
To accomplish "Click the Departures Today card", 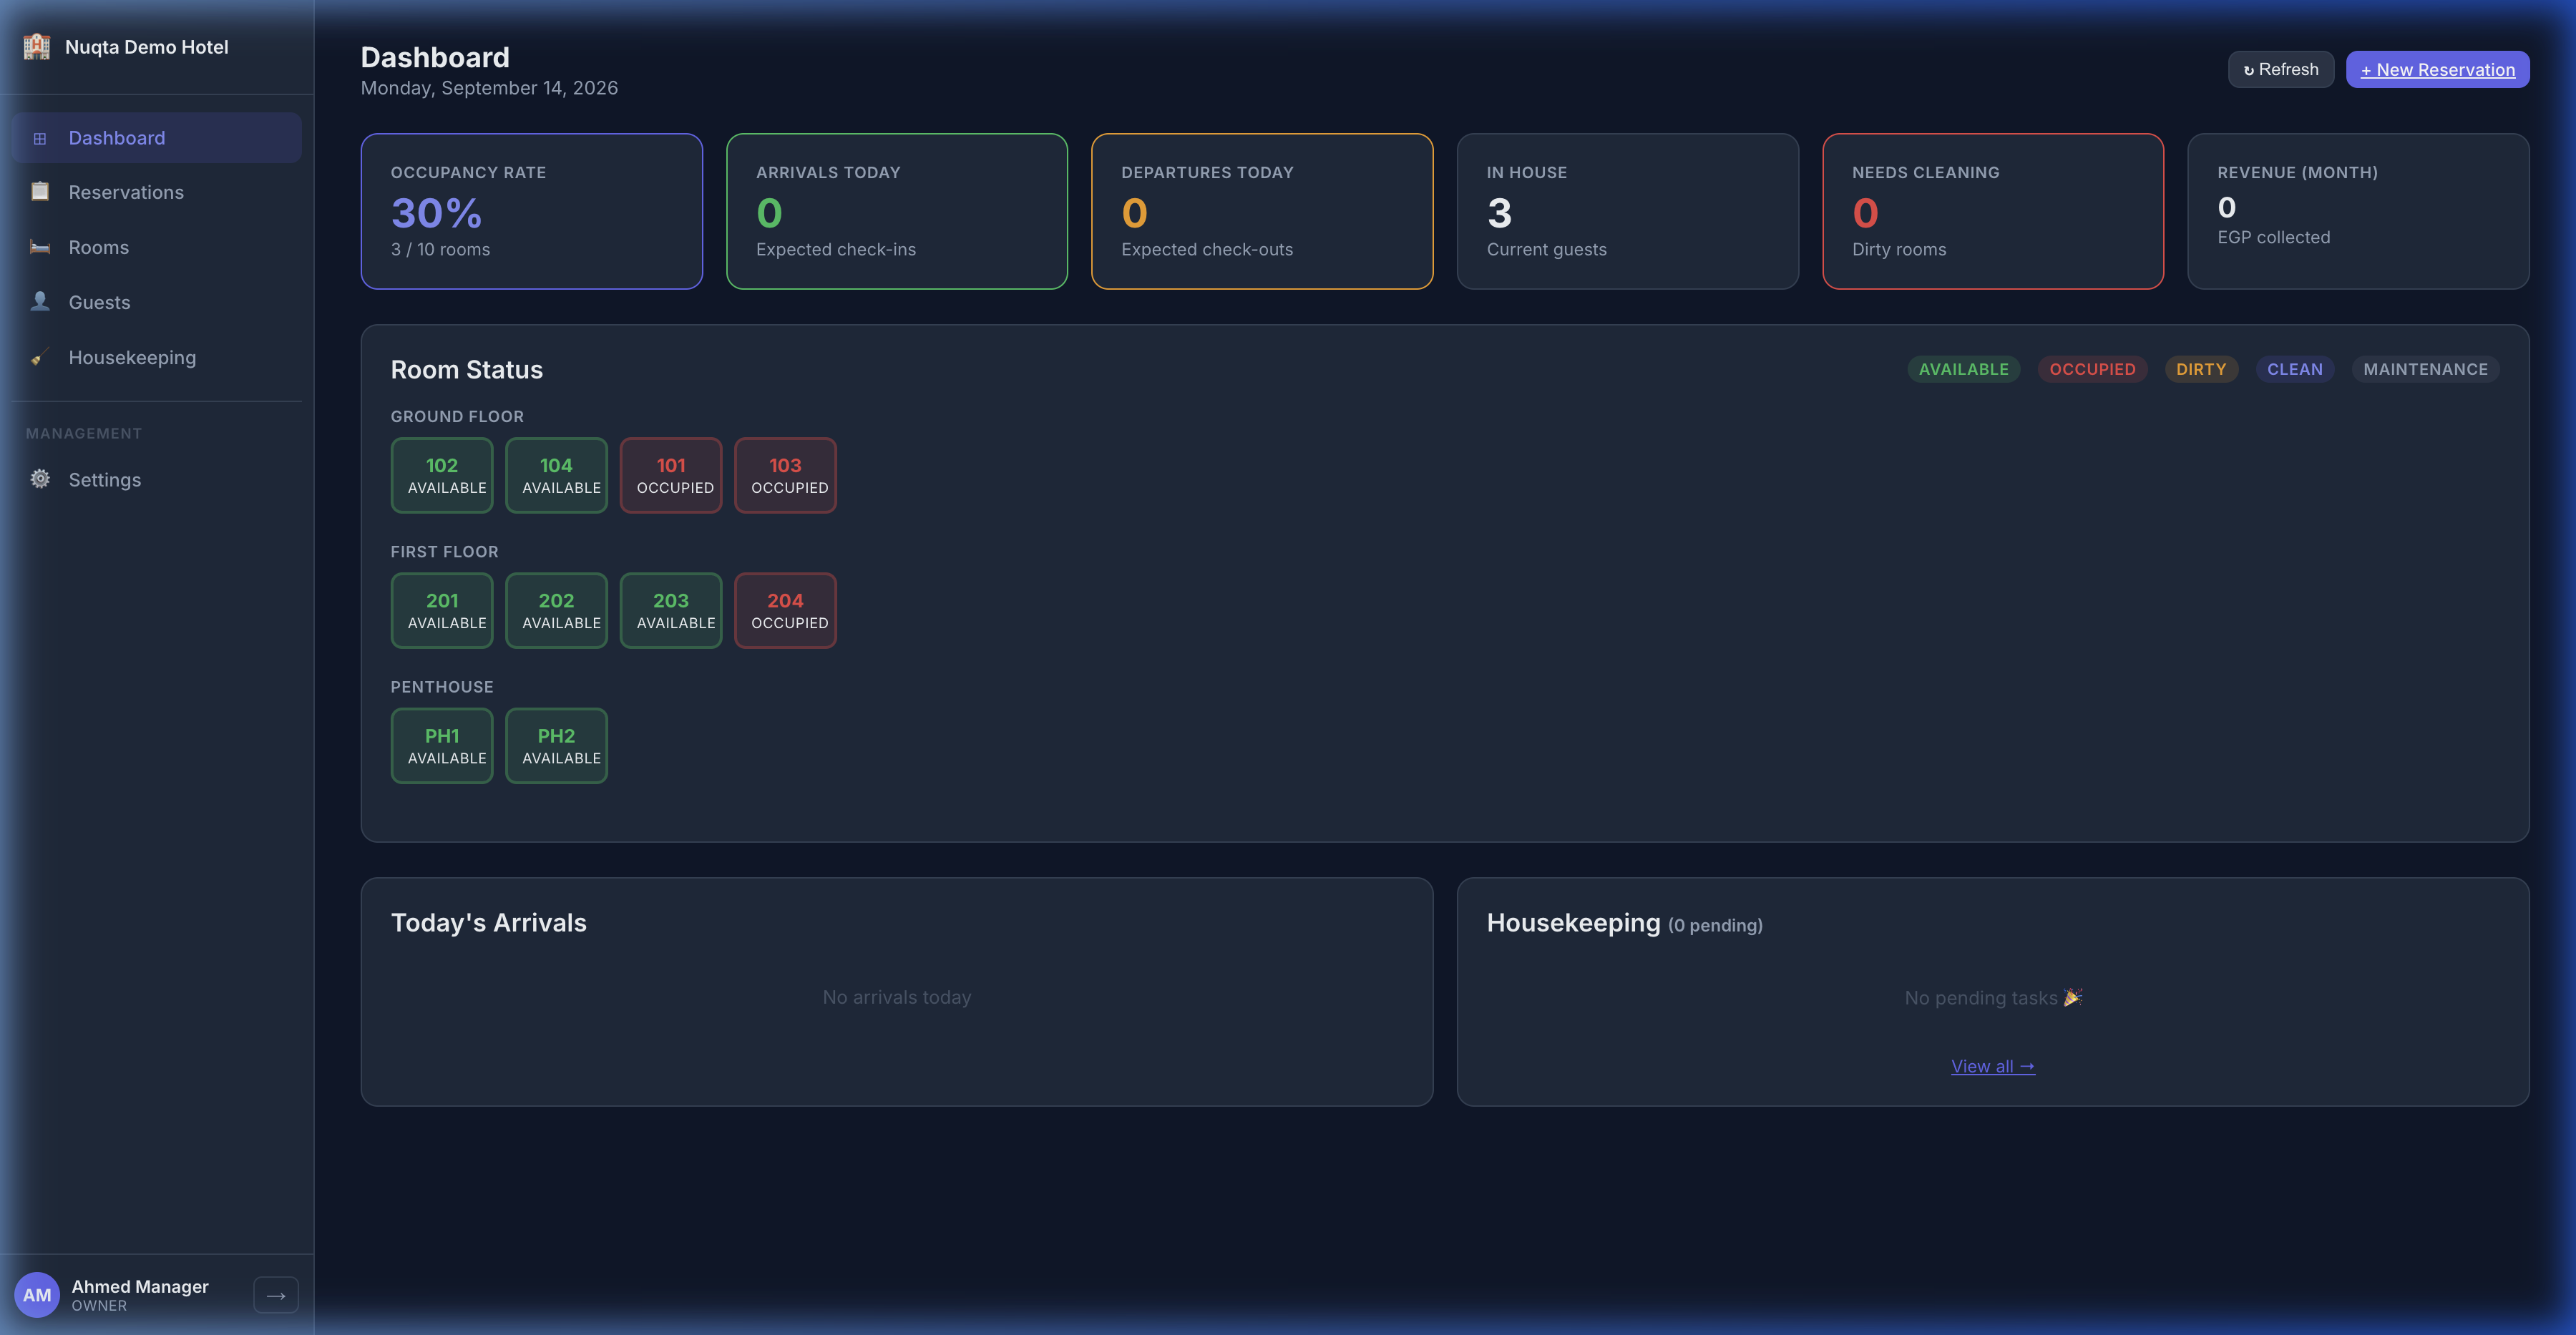I will (1262, 211).
